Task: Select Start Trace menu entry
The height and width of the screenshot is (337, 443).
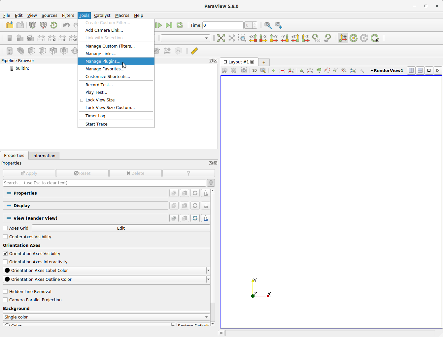Action: pos(116,124)
